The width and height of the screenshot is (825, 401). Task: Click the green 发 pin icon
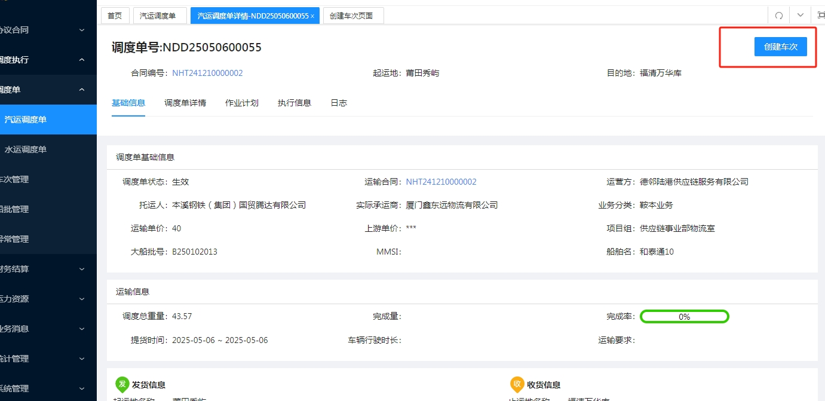[122, 384]
